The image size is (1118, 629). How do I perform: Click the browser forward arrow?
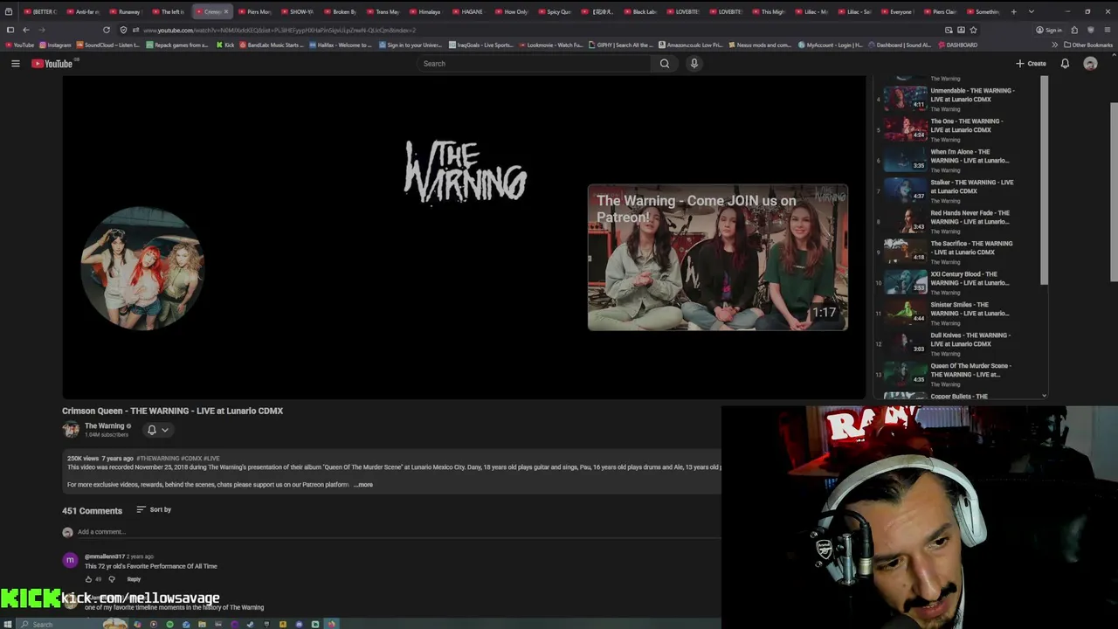pyautogui.click(x=41, y=30)
